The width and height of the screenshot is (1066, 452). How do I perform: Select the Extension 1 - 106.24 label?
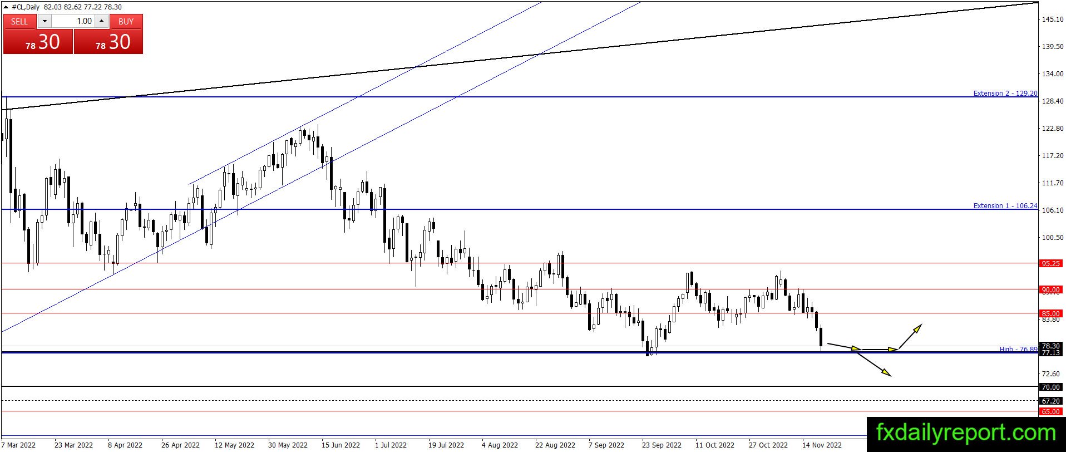coord(1005,206)
